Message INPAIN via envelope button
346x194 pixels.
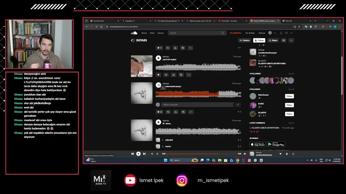point(284,40)
